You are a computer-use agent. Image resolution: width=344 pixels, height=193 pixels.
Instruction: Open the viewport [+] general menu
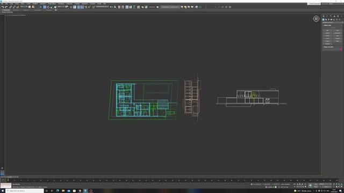point(6,15)
